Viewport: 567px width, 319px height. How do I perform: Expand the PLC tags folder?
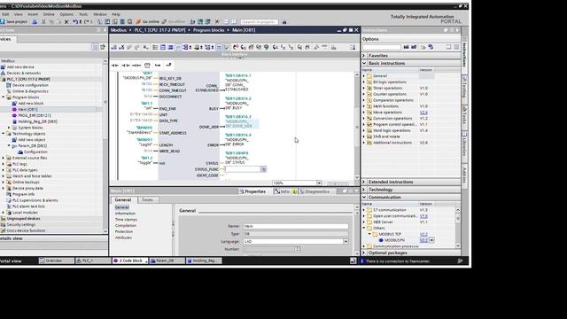click(x=4, y=164)
